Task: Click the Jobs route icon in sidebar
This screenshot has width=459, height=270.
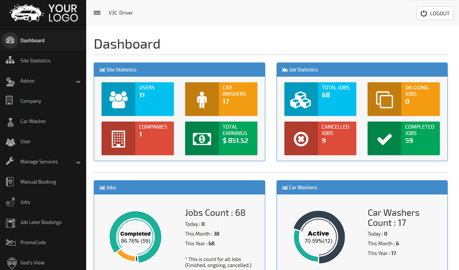Action: click(x=10, y=202)
